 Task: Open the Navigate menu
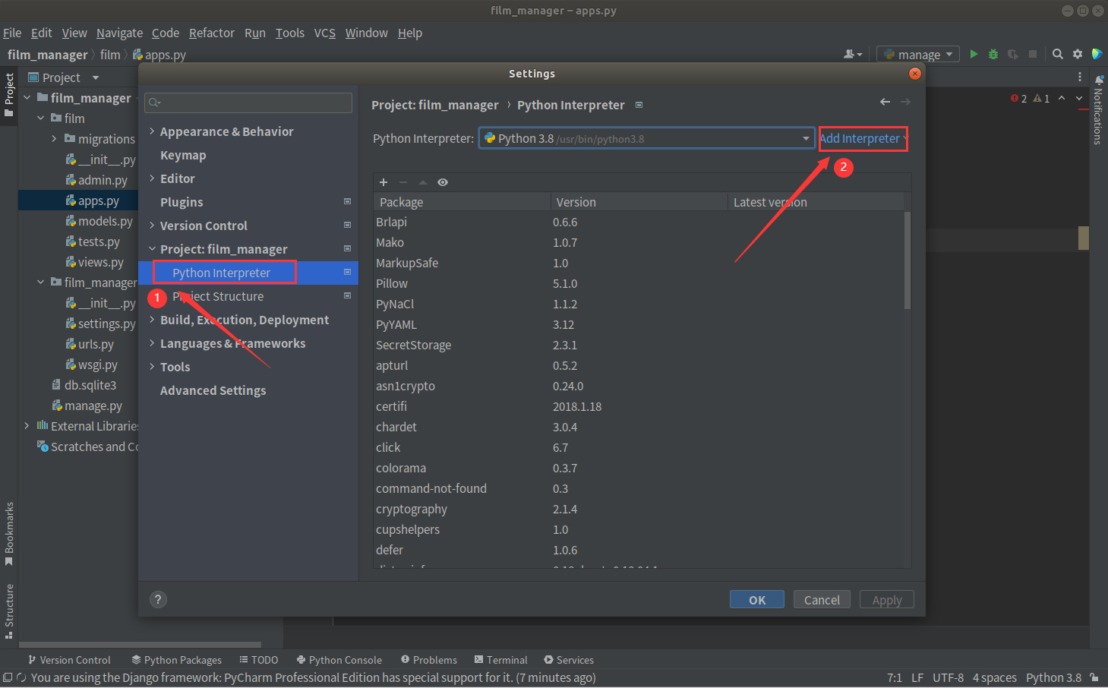pos(119,33)
